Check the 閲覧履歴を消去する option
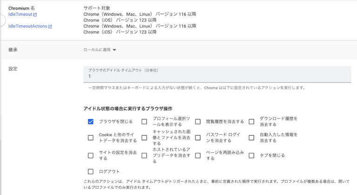Image resolution: width=357 pixels, height=195 pixels. click(198, 122)
